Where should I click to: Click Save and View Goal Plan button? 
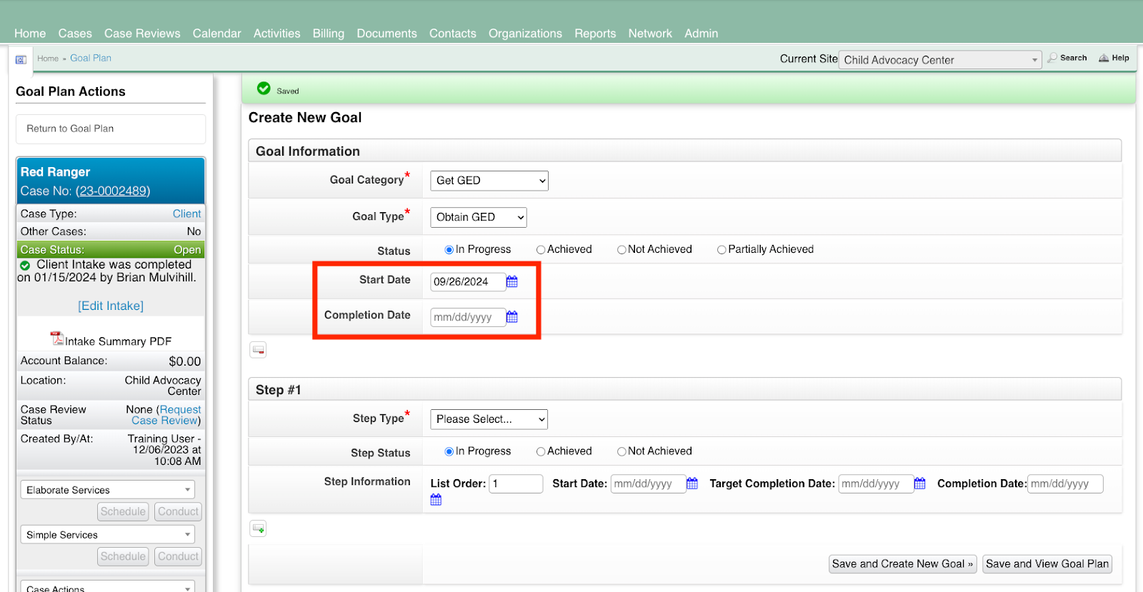(1047, 564)
